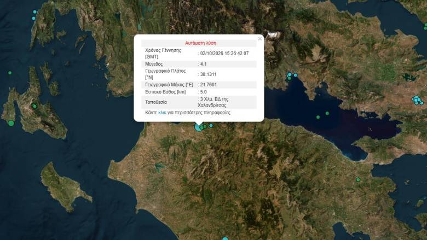Screen dimensions: 427x240
Task: Click the depth value '5.0'
Action: [204, 92]
